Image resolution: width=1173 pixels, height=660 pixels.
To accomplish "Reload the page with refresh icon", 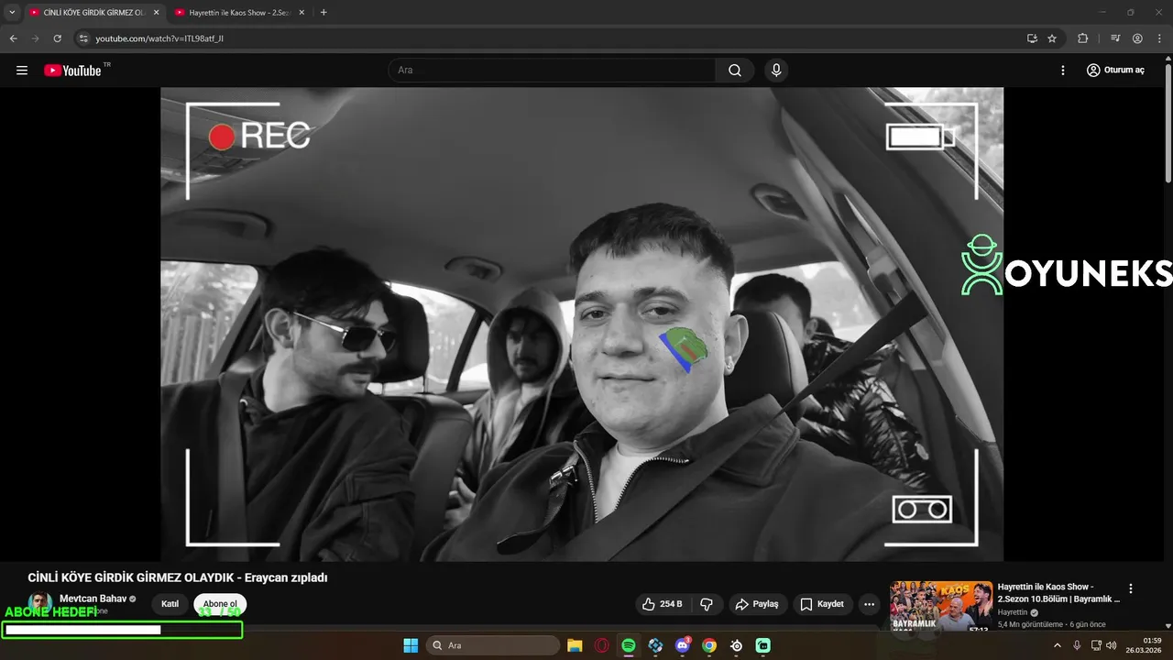I will tap(57, 38).
